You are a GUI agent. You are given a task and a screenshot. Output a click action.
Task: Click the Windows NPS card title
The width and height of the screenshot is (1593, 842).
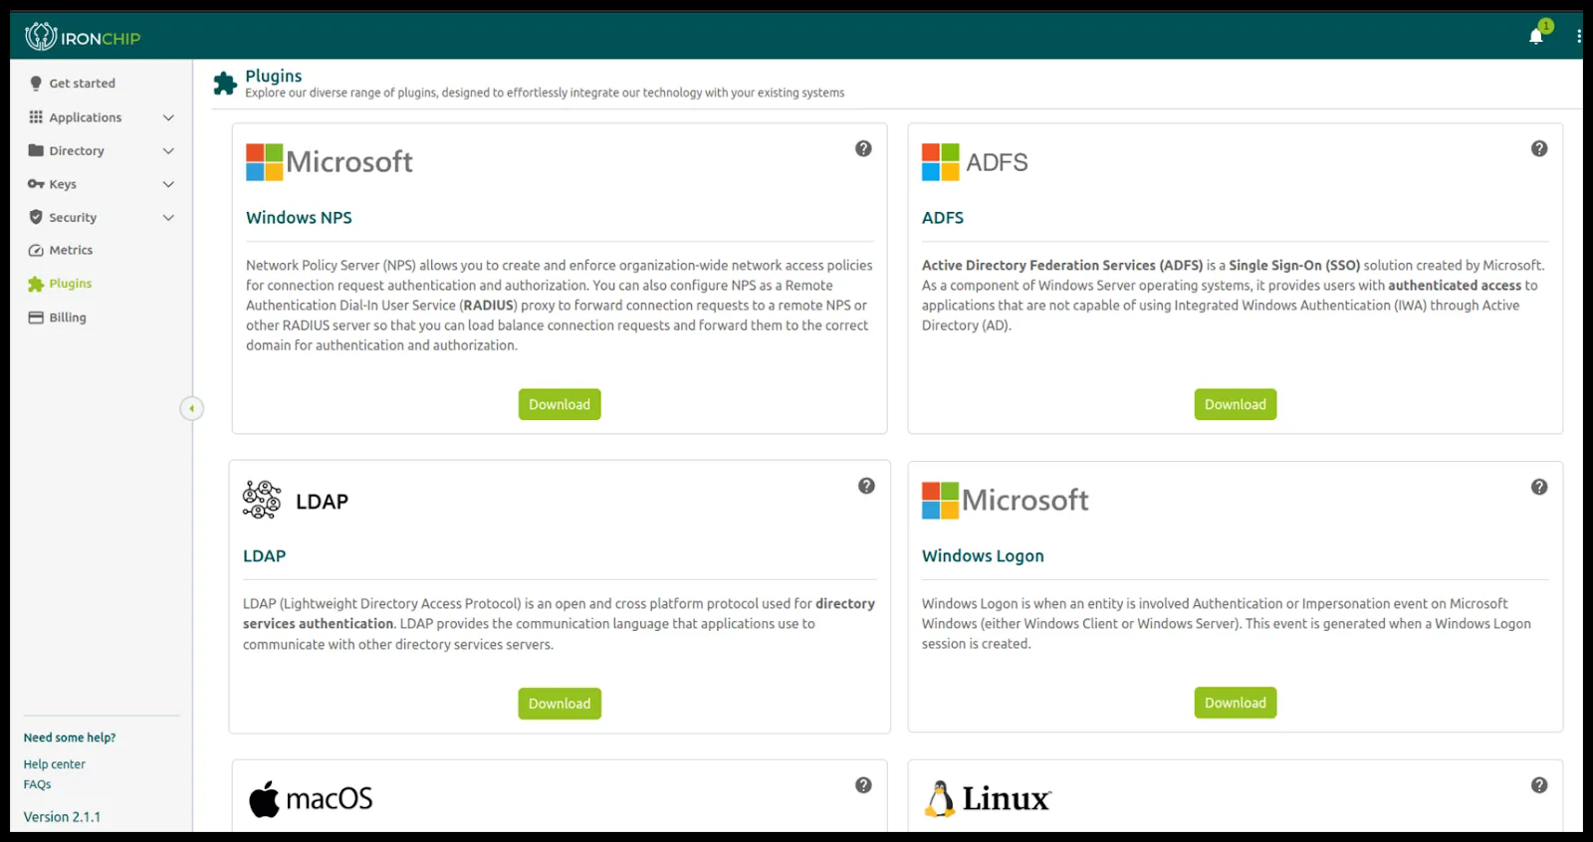[x=299, y=218]
